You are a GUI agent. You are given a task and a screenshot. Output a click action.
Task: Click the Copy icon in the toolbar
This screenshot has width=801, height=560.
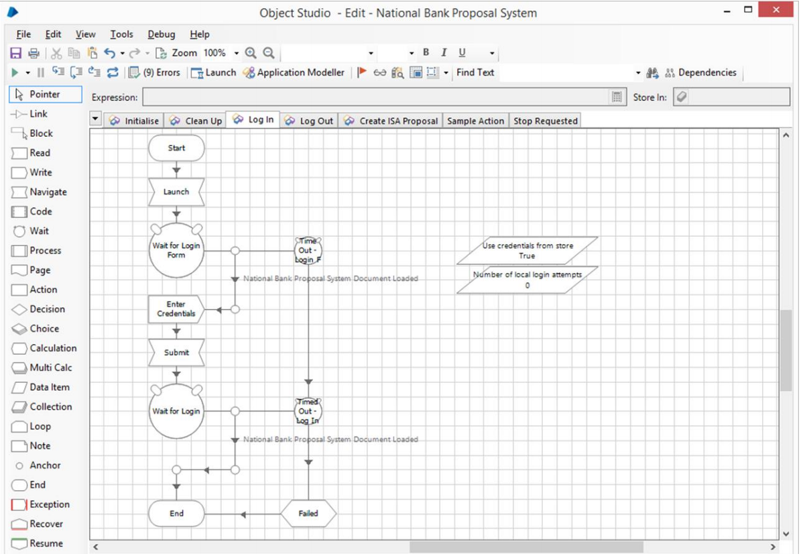(74, 53)
